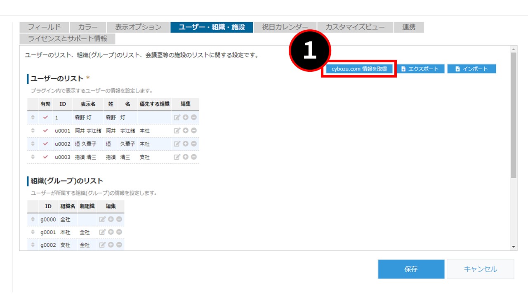
Task: Grab the sort handle of organization g0001
Action: 33,232
